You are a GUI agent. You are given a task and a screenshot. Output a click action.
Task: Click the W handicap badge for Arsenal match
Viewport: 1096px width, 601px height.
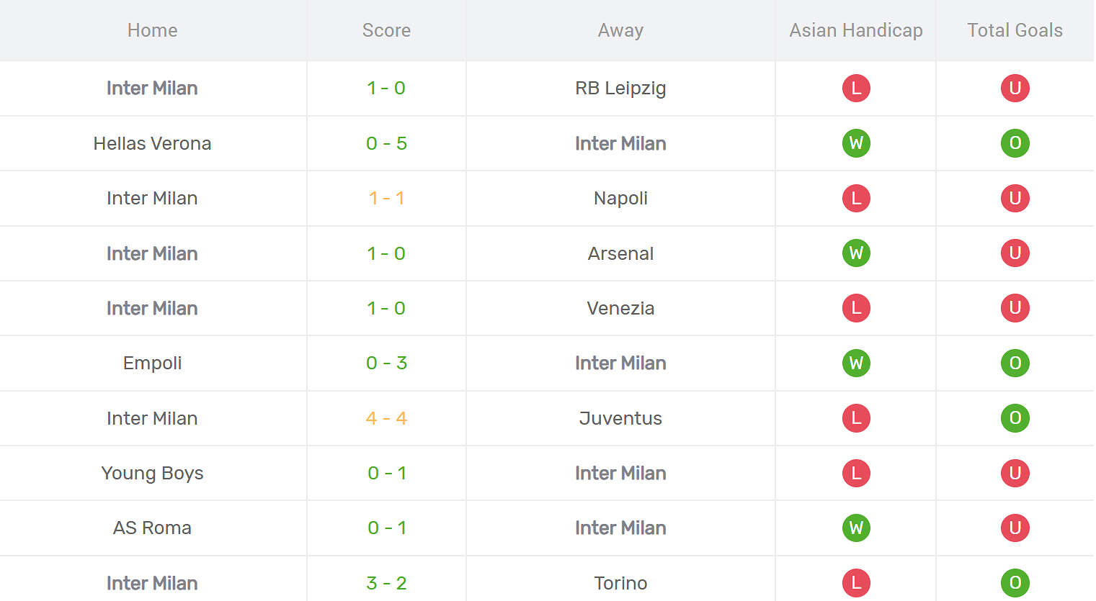[x=856, y=253]
